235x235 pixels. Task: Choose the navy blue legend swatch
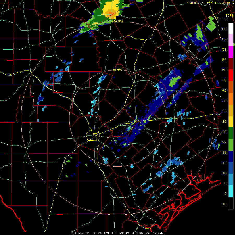click(231, 156)
